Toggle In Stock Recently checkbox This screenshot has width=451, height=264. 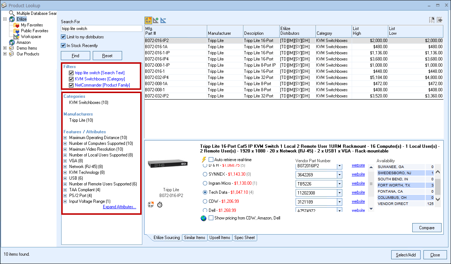63,46
